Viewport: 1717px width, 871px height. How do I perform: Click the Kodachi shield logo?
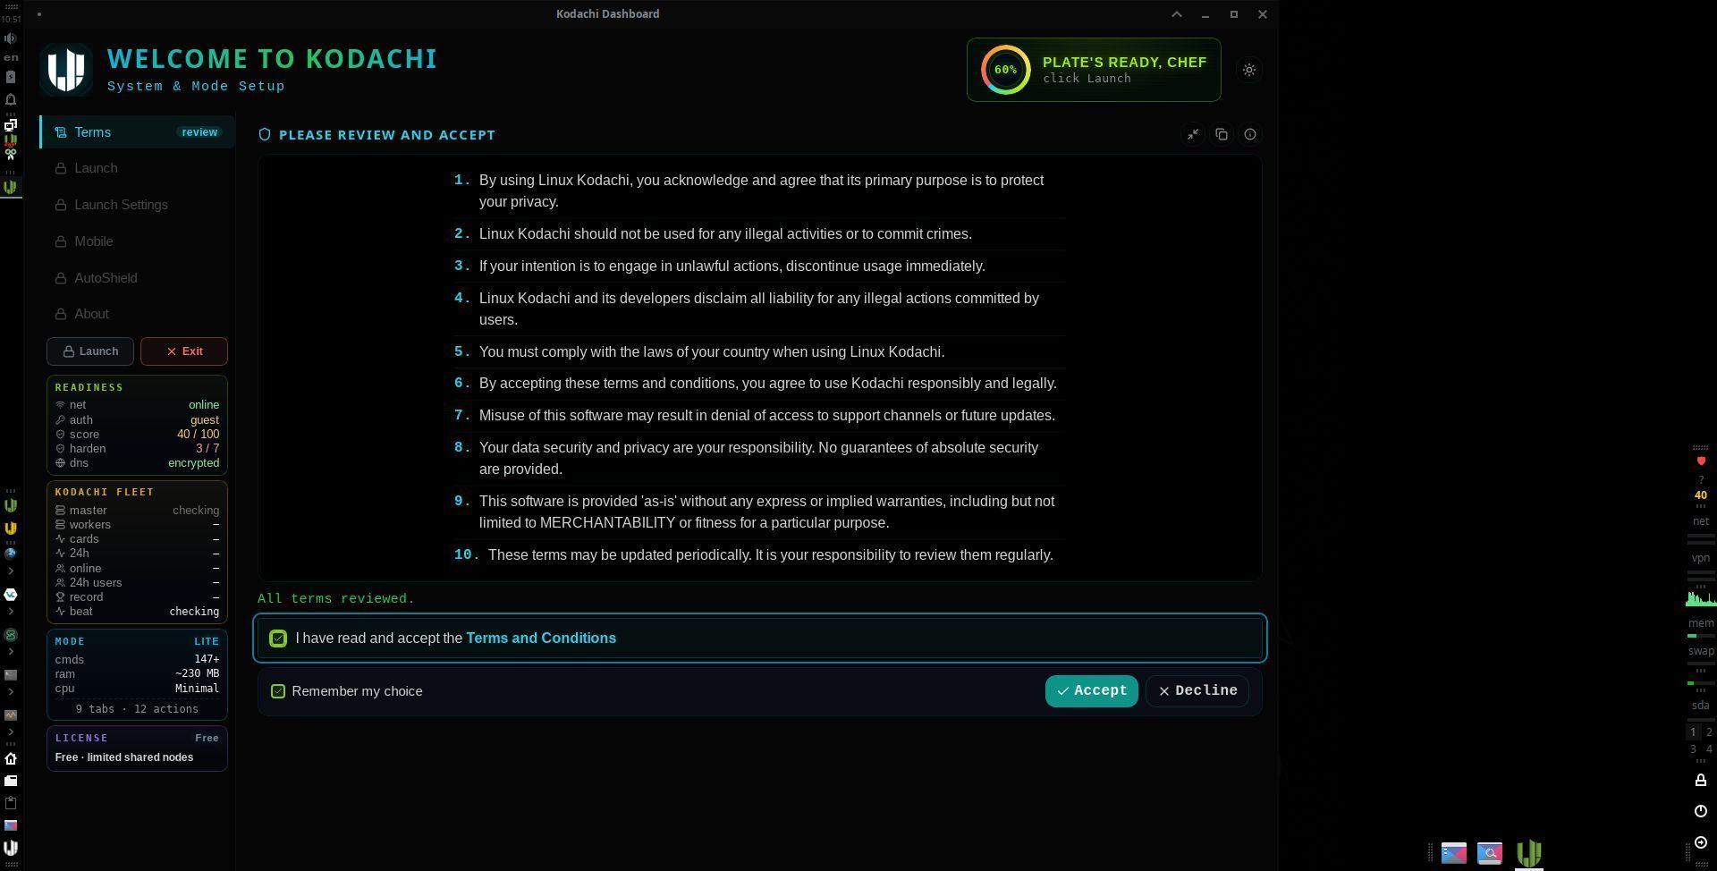coord(66,70)
